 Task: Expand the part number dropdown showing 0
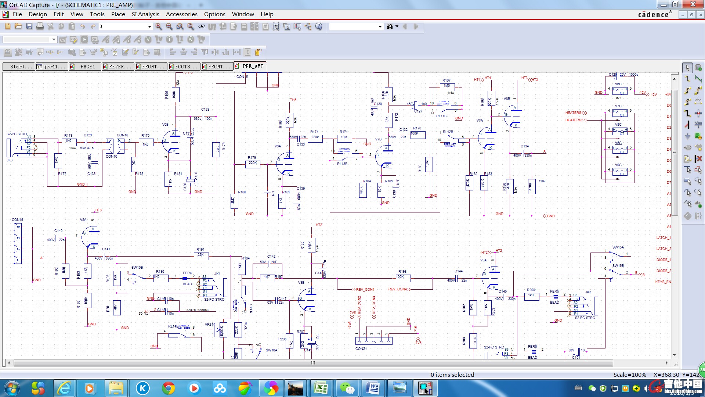(x=149, y=26)
